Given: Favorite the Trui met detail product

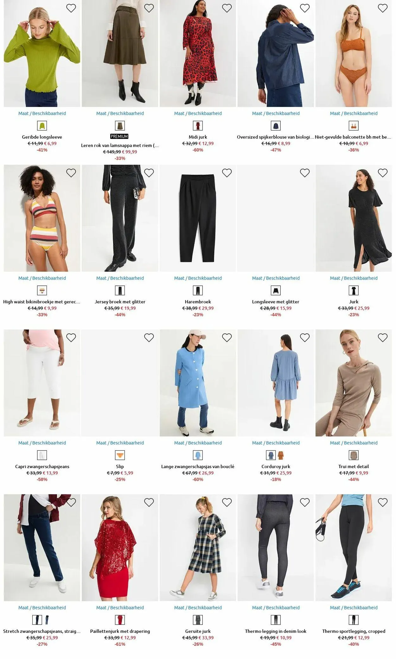Looking at the screenshot, I should click(x=383, y=338).
